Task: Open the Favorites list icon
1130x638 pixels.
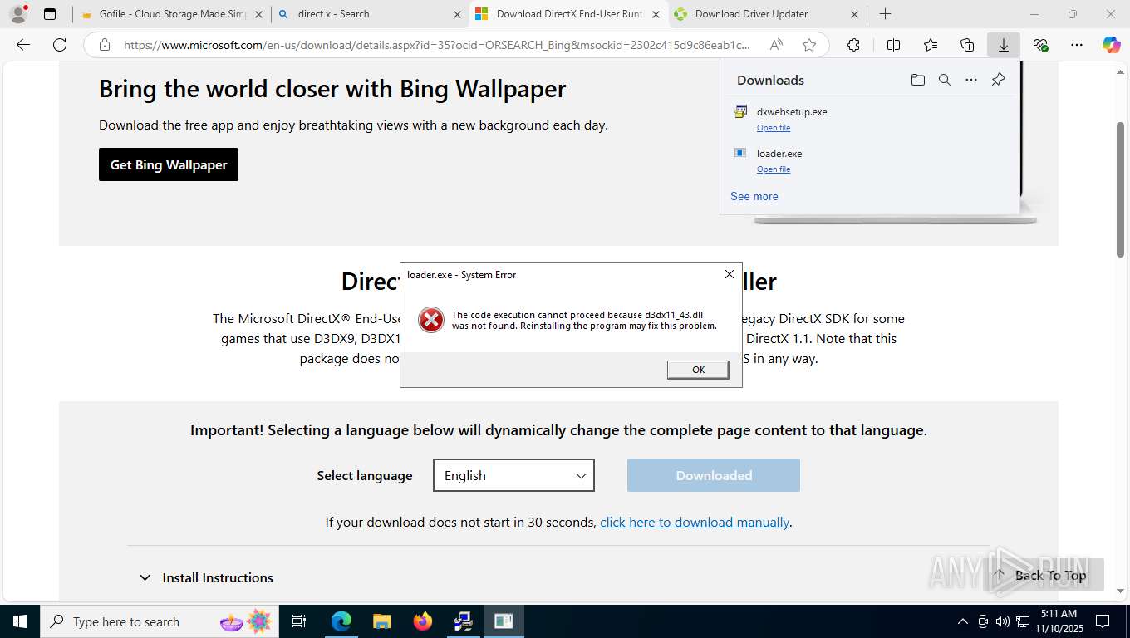Action: (931, 45)
